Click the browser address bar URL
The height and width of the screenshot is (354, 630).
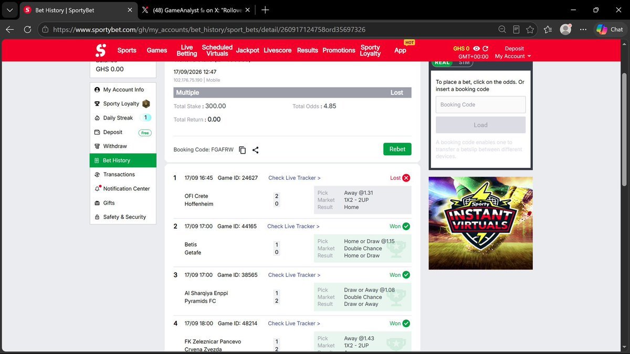209,30
